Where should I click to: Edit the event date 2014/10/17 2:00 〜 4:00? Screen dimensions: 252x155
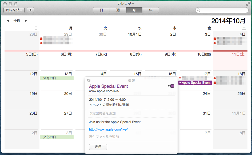[x=107, y=99]
